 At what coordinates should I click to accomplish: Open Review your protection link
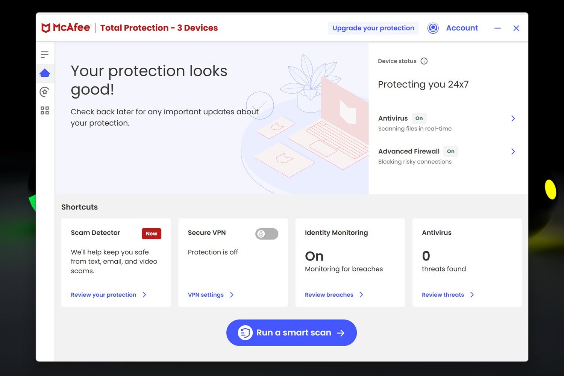pyautogui.click(x=103, y=295)
